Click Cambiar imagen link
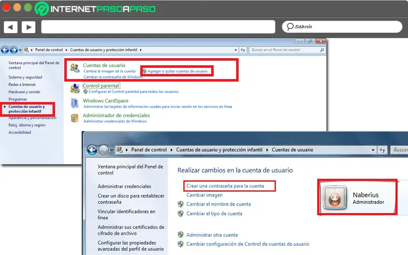408x255 pixels. 205,195
